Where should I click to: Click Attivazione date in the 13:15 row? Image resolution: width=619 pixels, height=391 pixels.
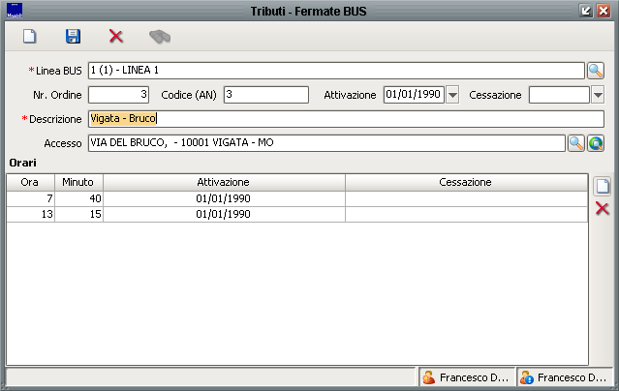[x=224, y=214]
